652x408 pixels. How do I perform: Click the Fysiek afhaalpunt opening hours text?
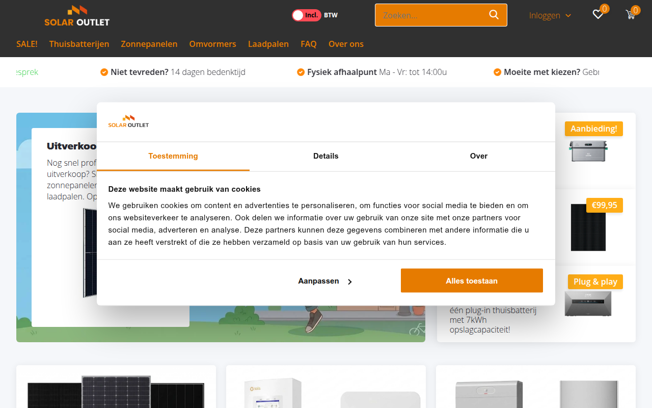coord(413,72)
